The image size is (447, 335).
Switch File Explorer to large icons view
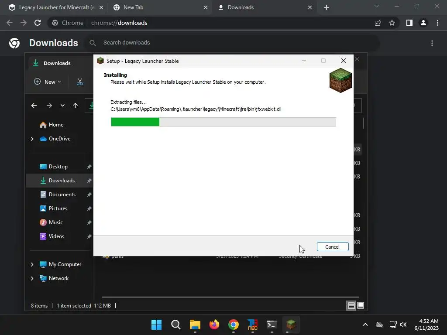click(361, 306)
